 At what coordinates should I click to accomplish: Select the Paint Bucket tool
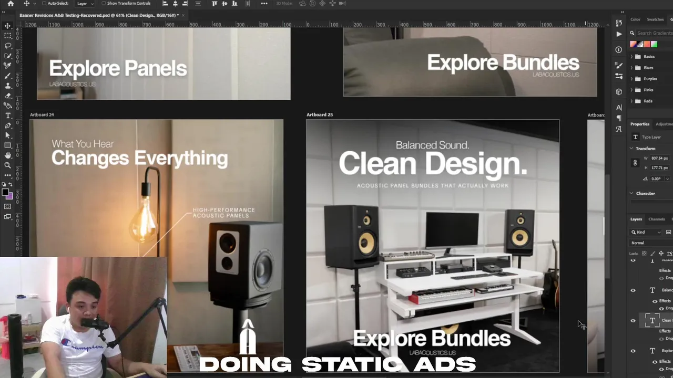pos(8,106)
